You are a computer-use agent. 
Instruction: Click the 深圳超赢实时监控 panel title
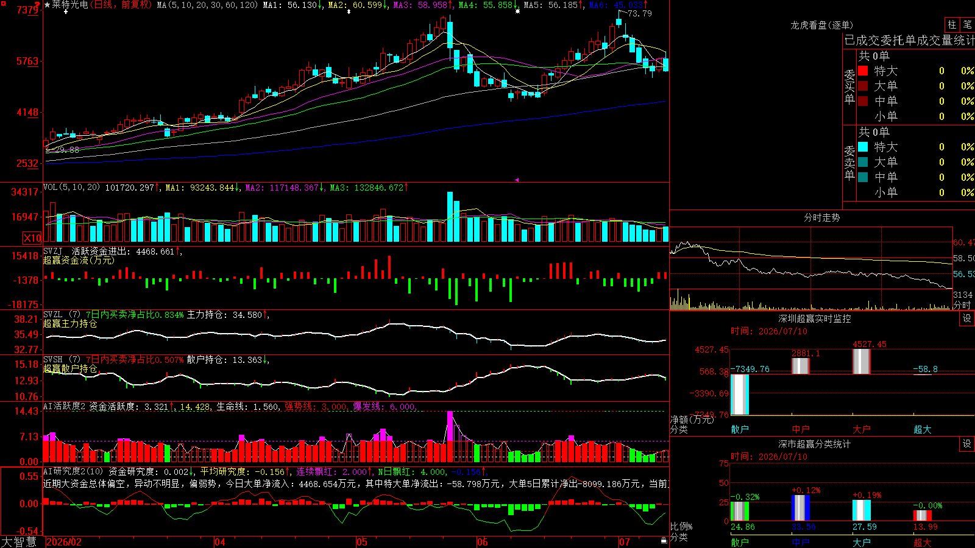coord(815,318)
